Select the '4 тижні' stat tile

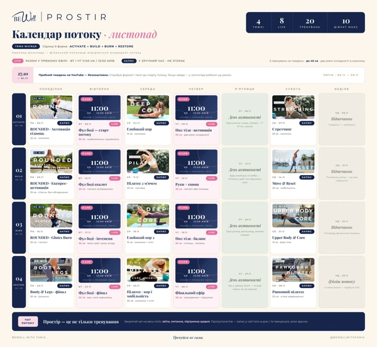pyautogui.click(x=258, y=23)
